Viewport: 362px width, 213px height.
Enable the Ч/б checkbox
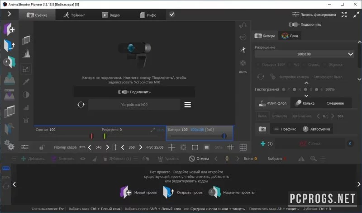pos(290,65)
